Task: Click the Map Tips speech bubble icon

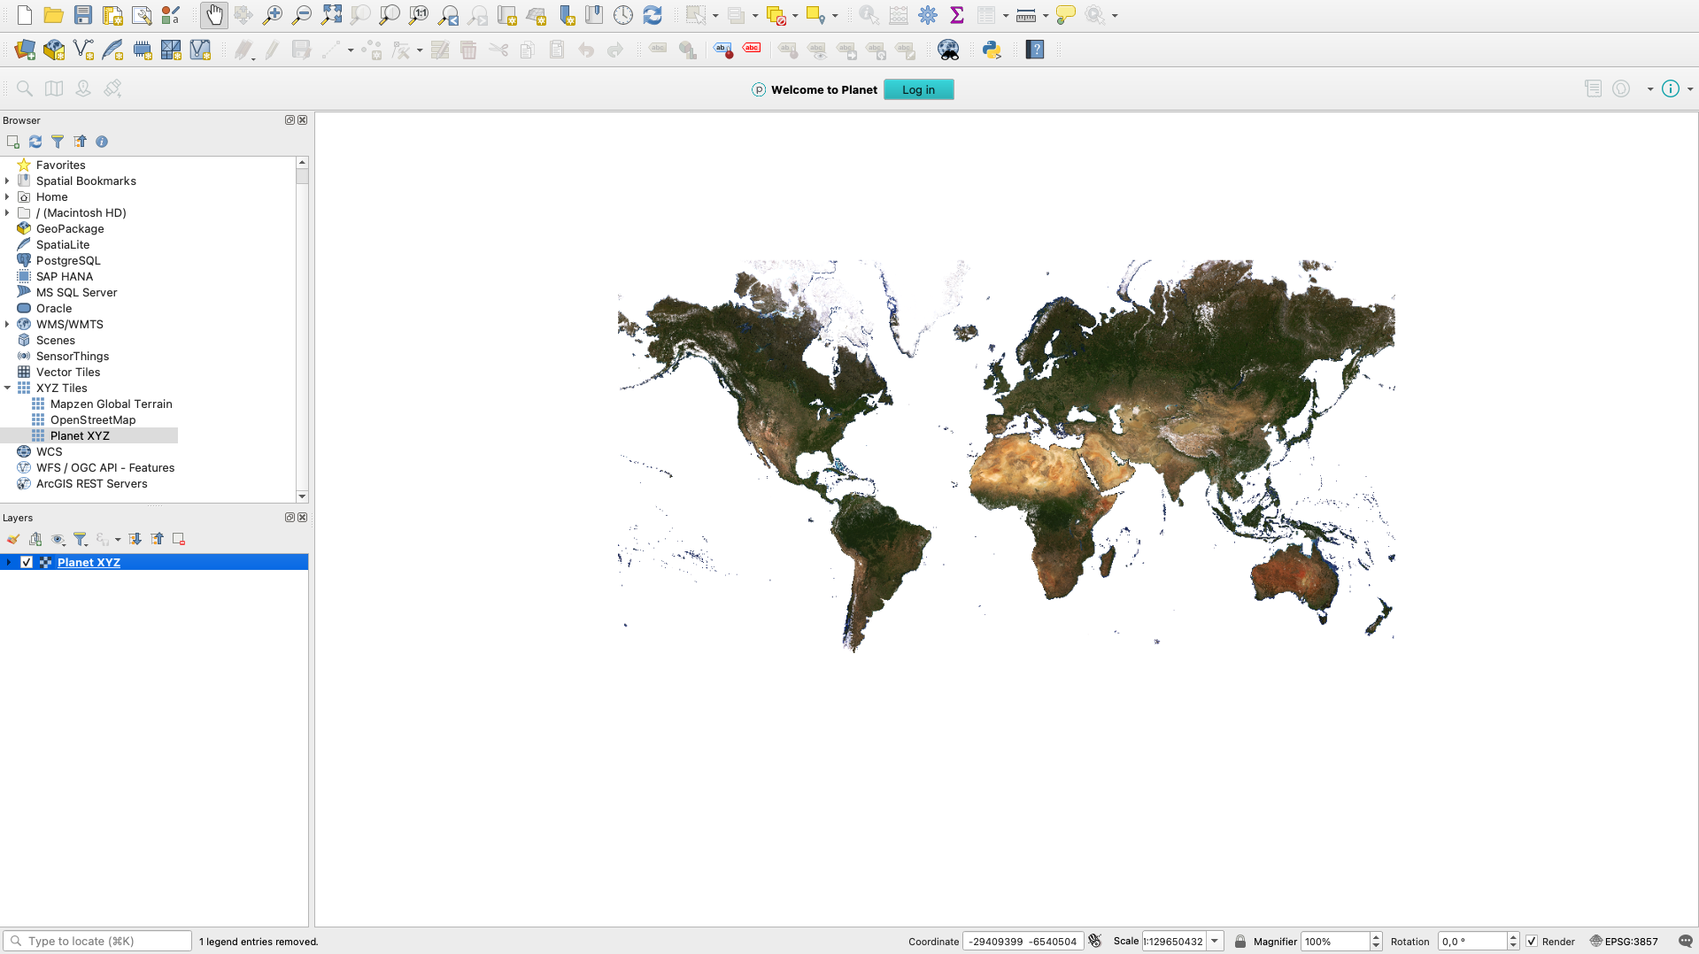Action: pos(1066,15)
